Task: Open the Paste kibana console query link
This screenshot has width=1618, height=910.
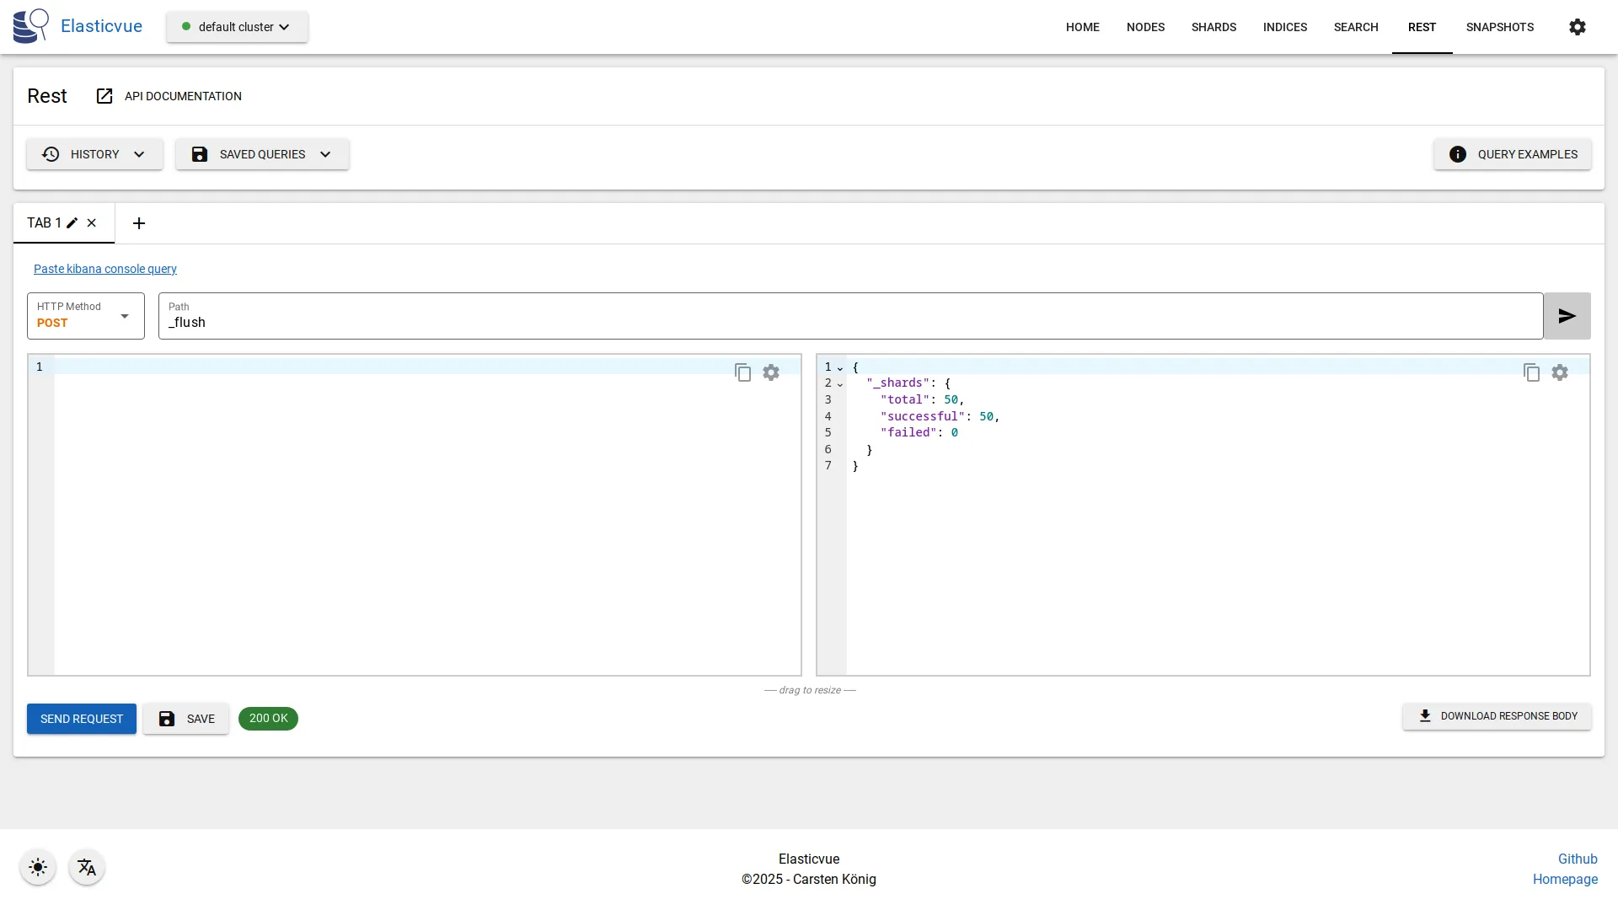Action: point(104,269)
